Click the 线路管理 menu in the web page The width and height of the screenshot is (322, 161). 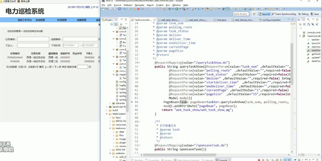[82, 20]
